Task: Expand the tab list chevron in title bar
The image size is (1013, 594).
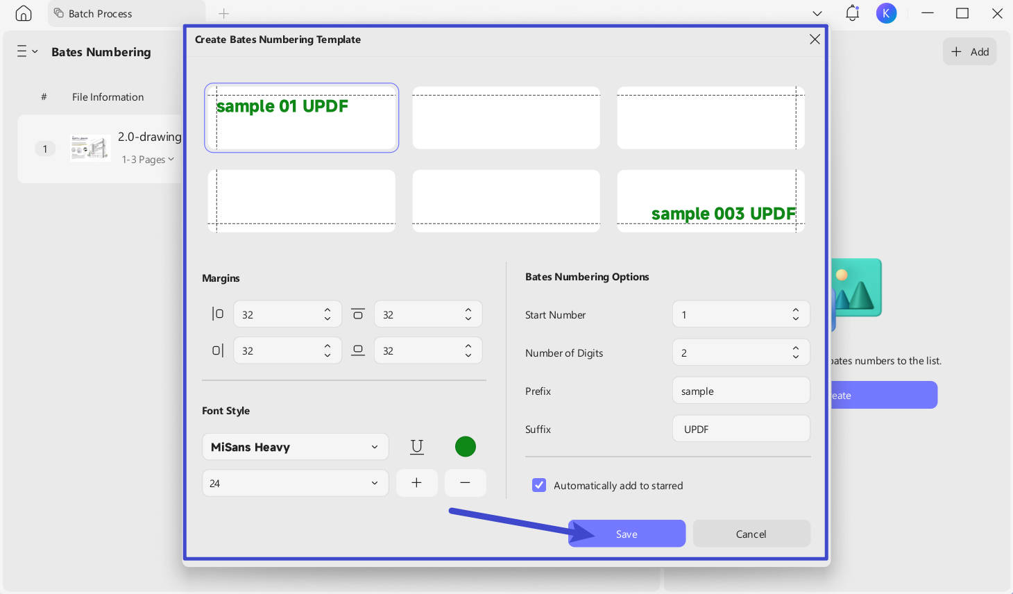Action: click(x=817, y=13)
